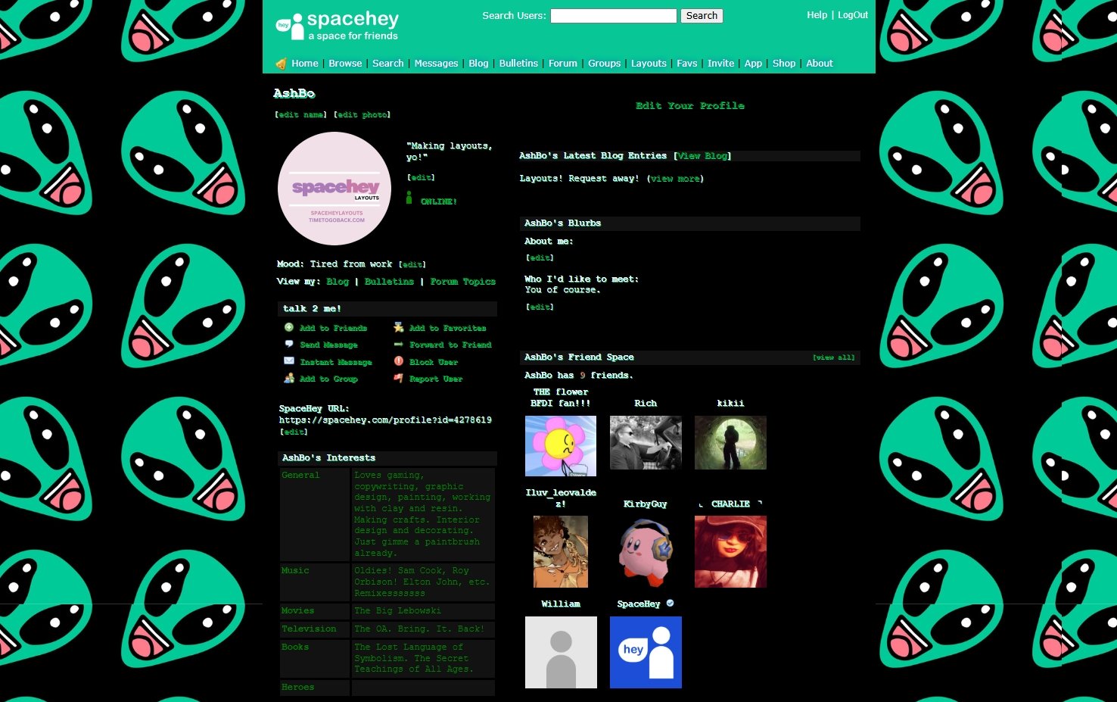The image size is (1117, 702).
Task: Click the Search Users text field
Action: (x=613, y=16)
